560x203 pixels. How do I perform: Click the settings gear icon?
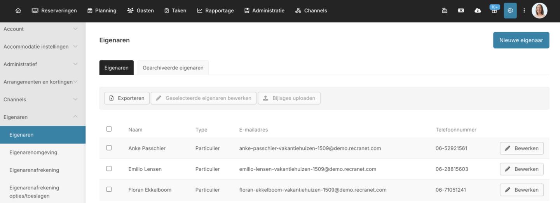510,10
